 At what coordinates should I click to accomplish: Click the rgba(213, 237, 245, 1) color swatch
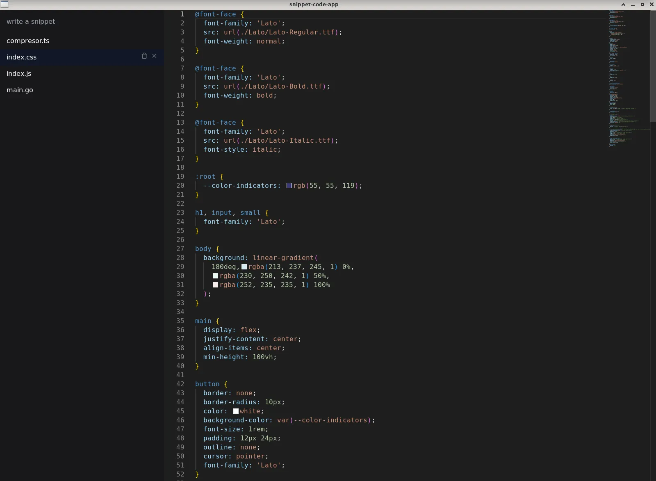[x=244, y=267]
